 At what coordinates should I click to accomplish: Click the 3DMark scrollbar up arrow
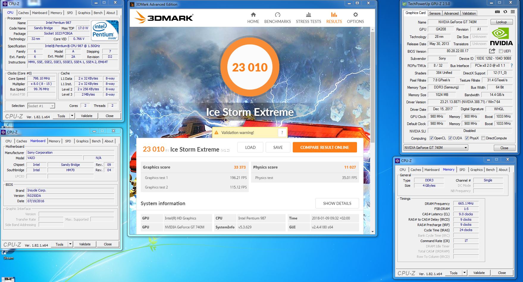372,29
